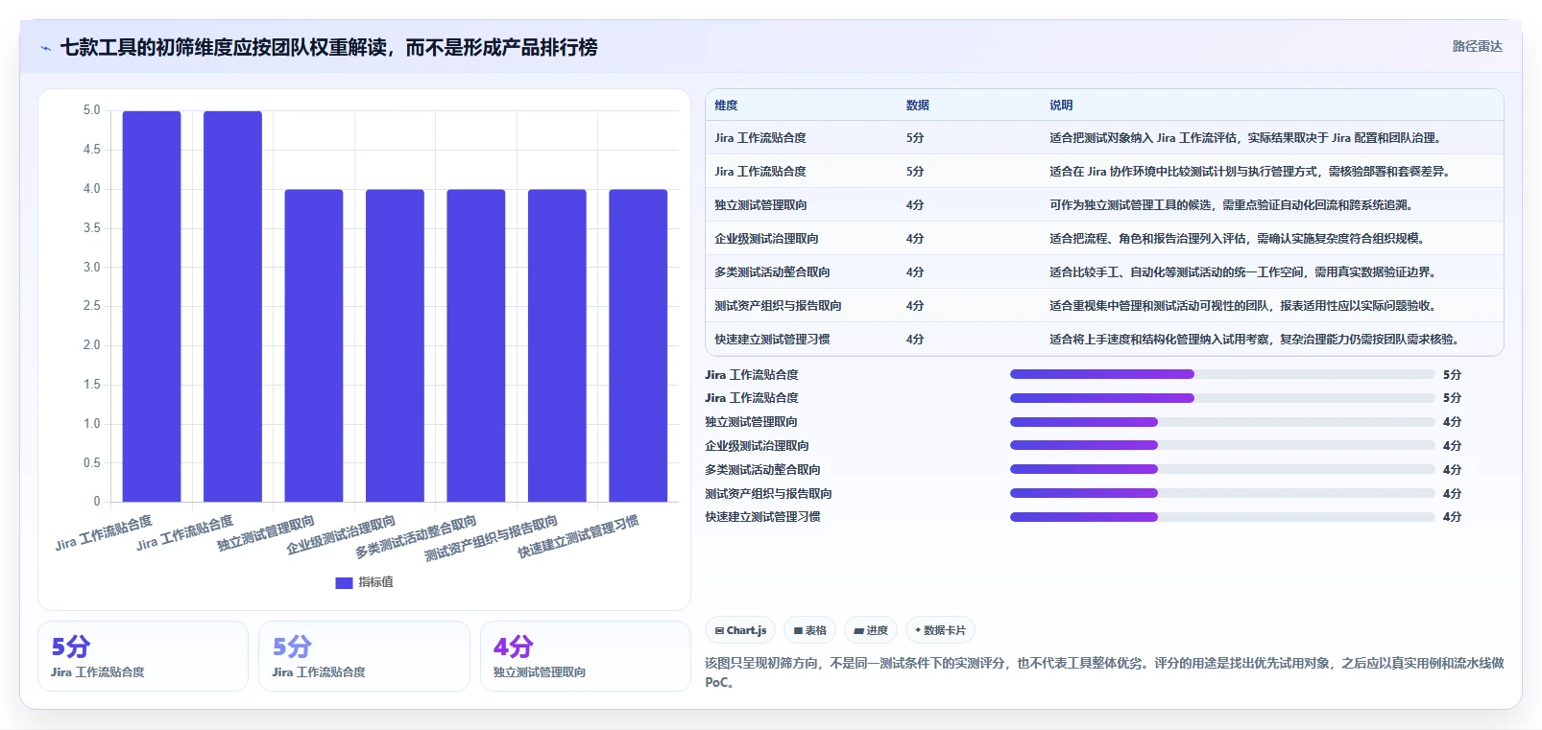Screen dimensions: 1542x730
Task: Click the 说明 table column header
Action: click(1061, 106)
